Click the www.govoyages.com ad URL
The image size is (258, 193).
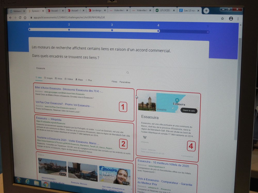64,93
